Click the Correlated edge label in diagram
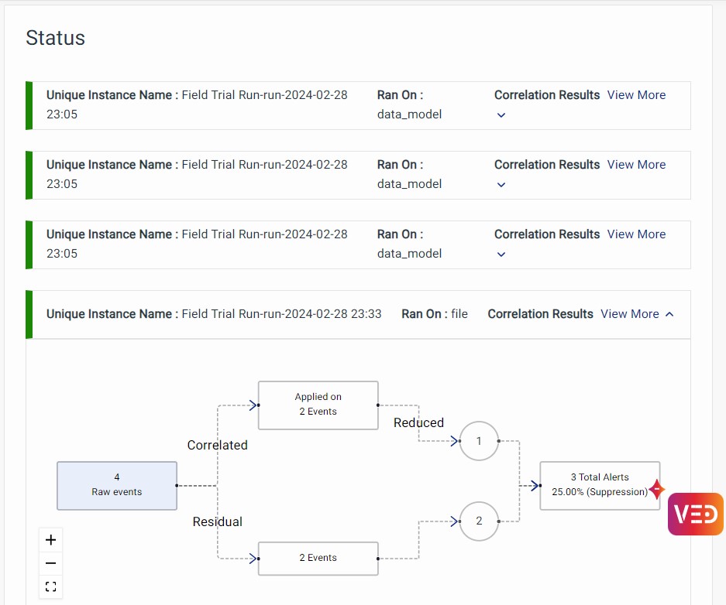Image resolution: width=726 pixels, height=605 pixels. tap(218, 446)
